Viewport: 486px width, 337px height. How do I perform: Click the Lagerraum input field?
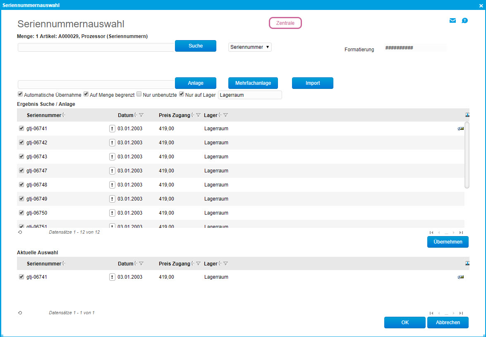point(250,95)
